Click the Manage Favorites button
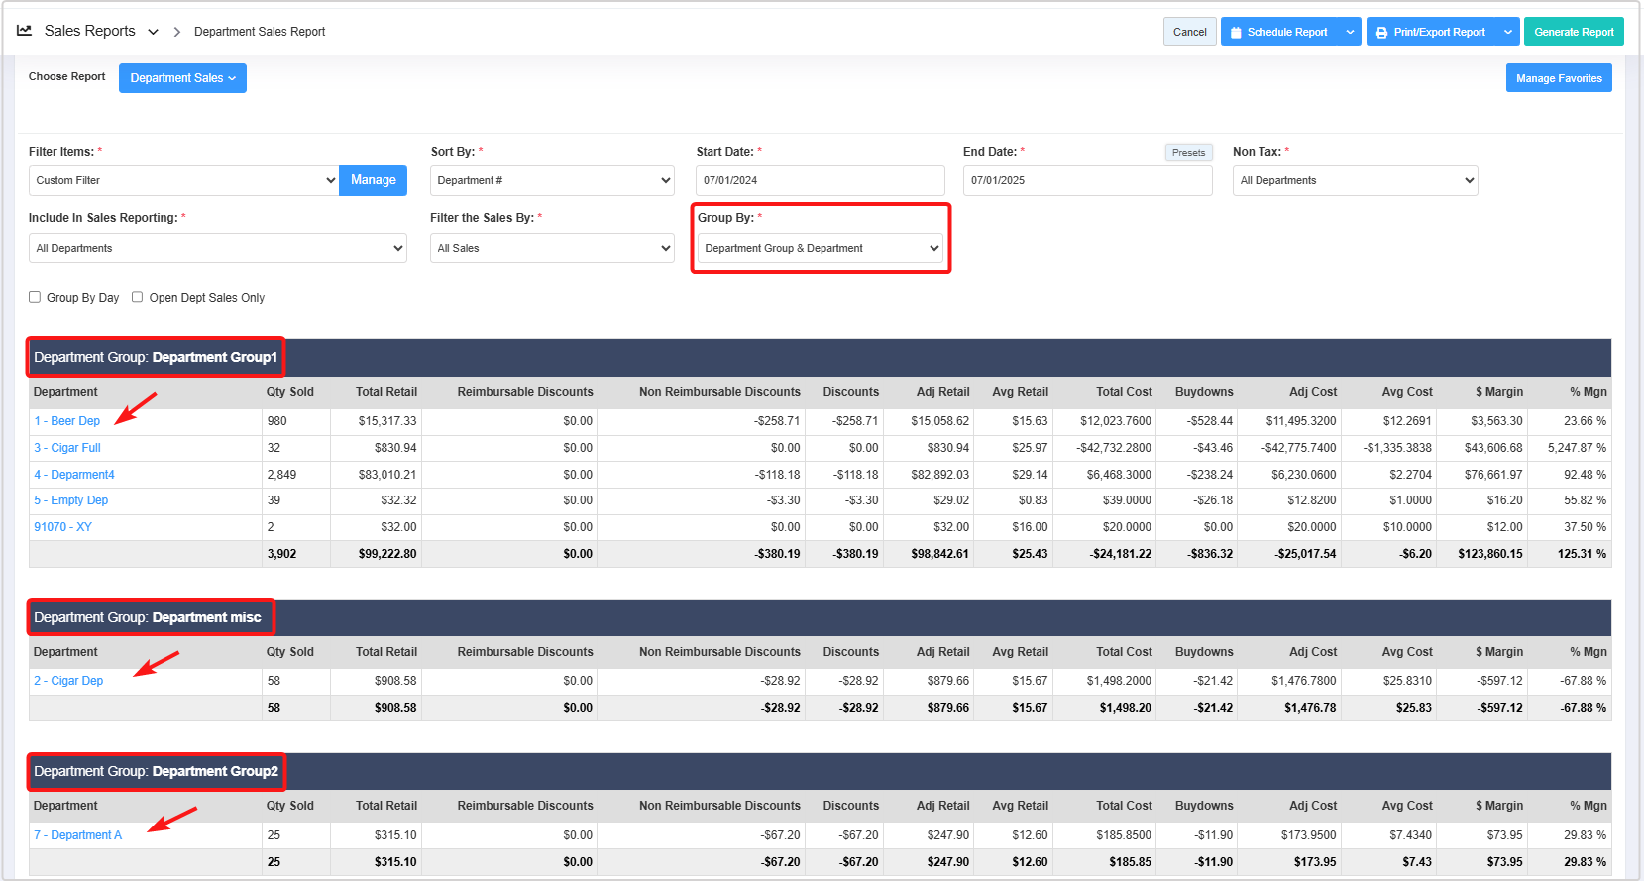 (1558, 78)
